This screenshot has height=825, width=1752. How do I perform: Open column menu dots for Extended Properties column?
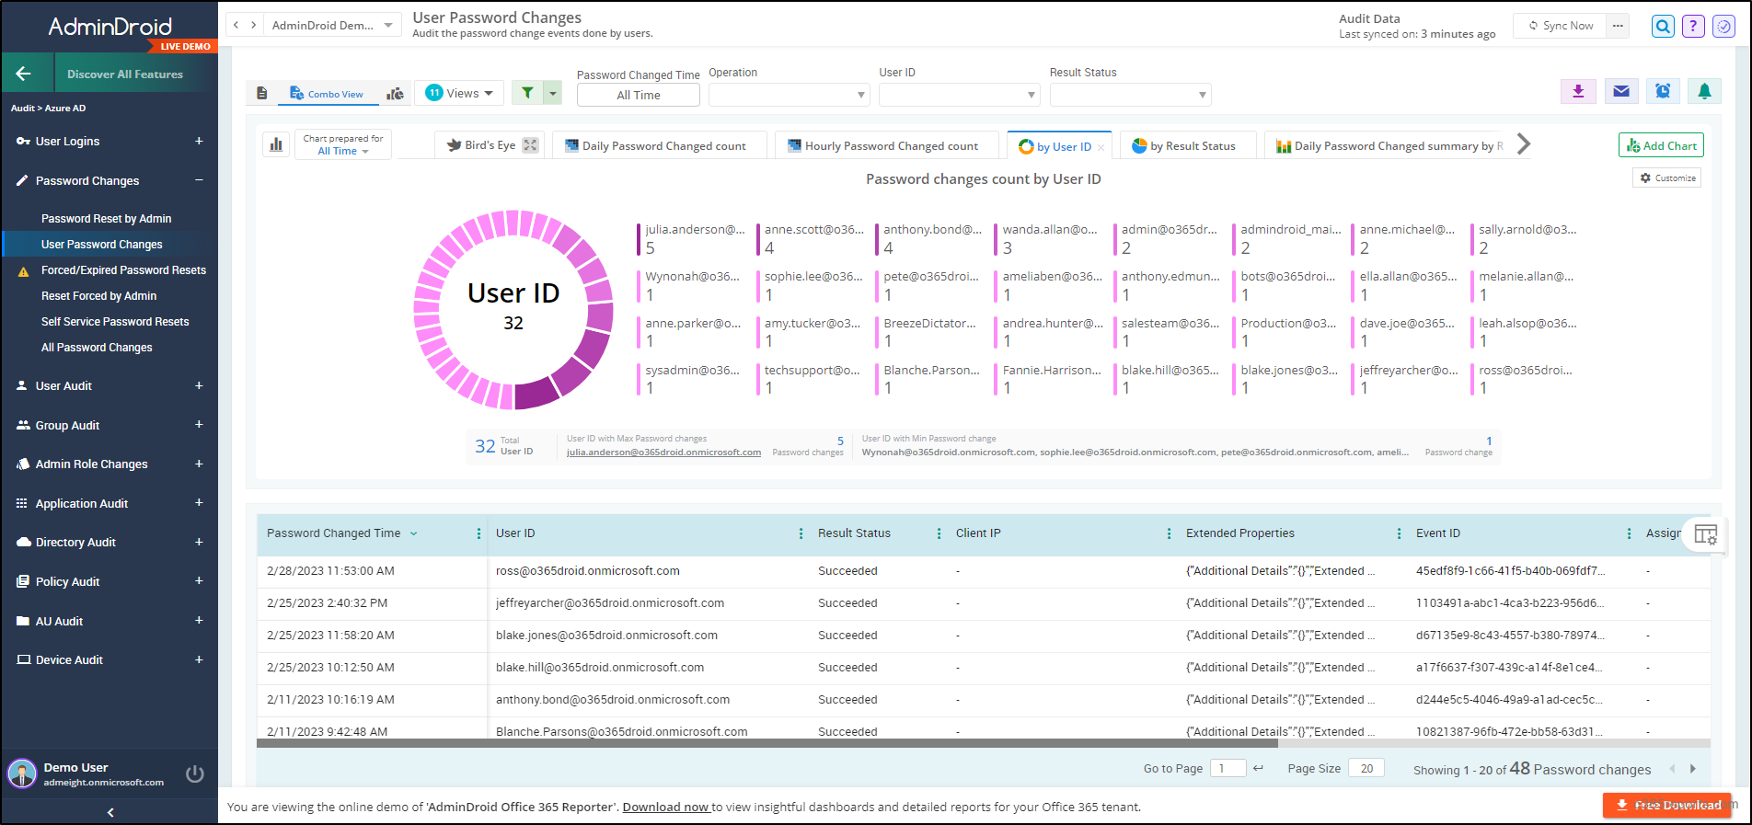1399,533
